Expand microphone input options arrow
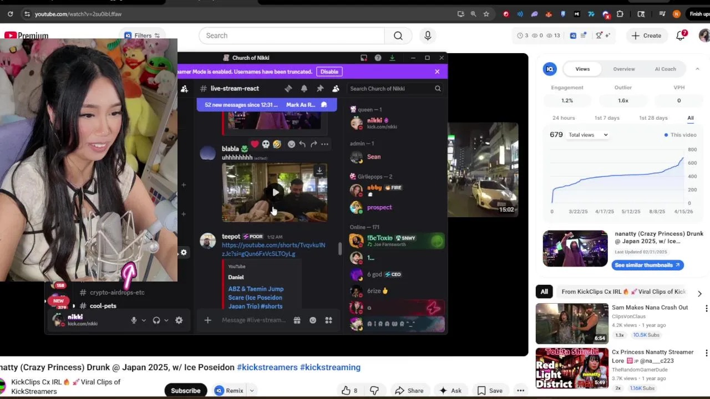Screen dimensions: 710x399 tap(144, 320)
